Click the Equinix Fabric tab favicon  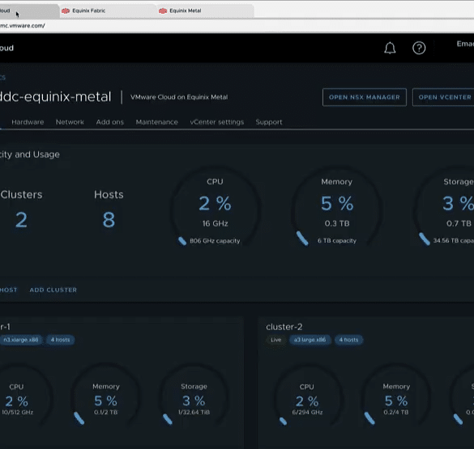(66, 11)
